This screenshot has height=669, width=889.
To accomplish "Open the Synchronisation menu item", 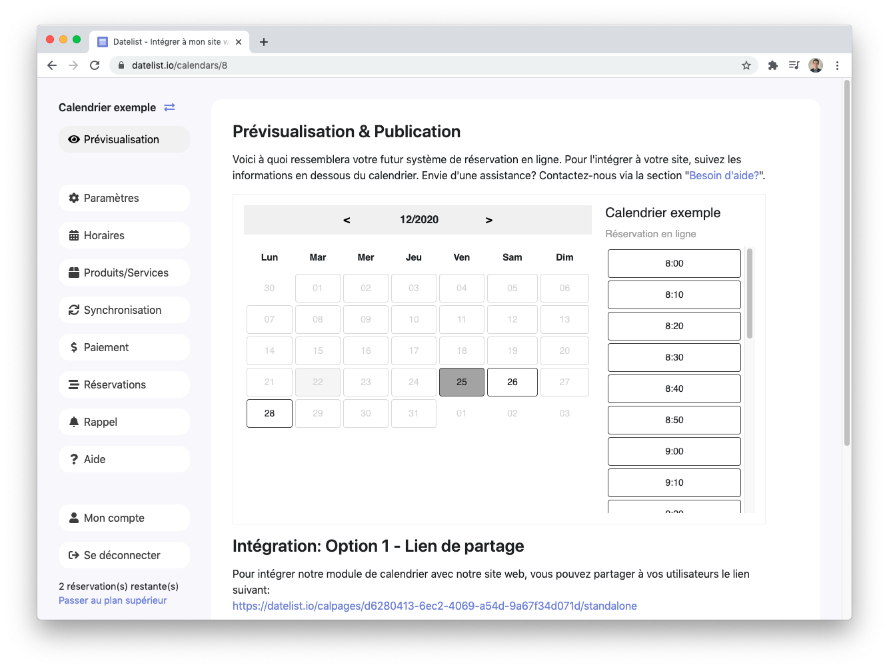I will pyautogui.click(x=124, y=310).
